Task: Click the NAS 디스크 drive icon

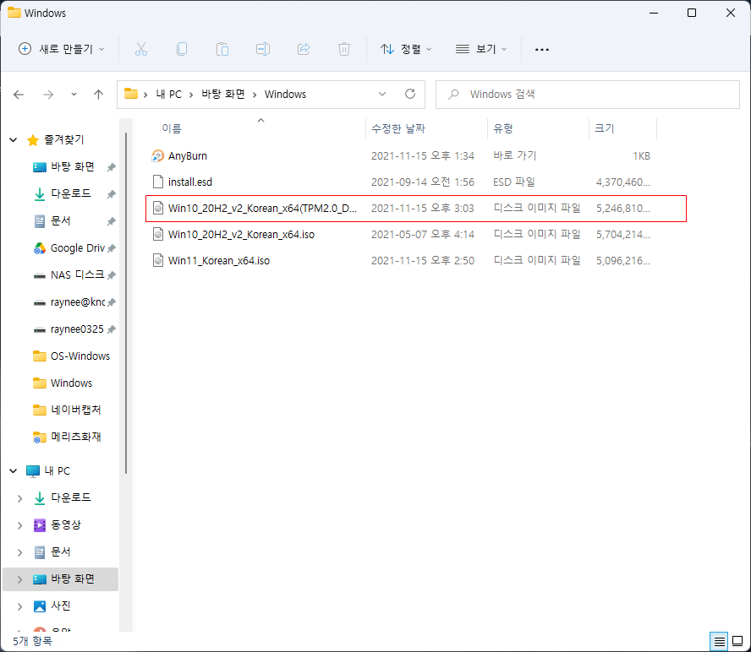Action: (39, 275)
